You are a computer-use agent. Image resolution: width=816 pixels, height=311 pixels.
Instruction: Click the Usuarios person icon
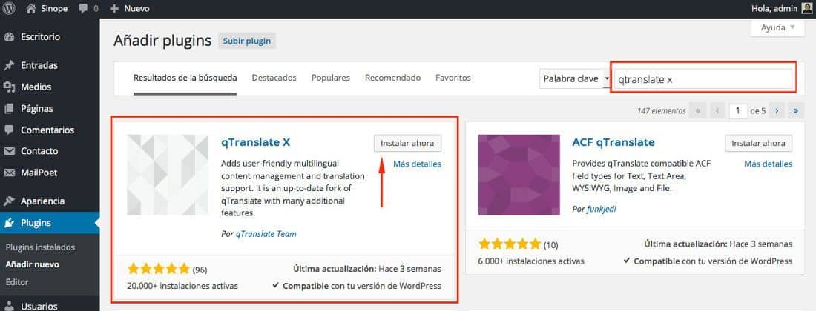pos(9,306)
